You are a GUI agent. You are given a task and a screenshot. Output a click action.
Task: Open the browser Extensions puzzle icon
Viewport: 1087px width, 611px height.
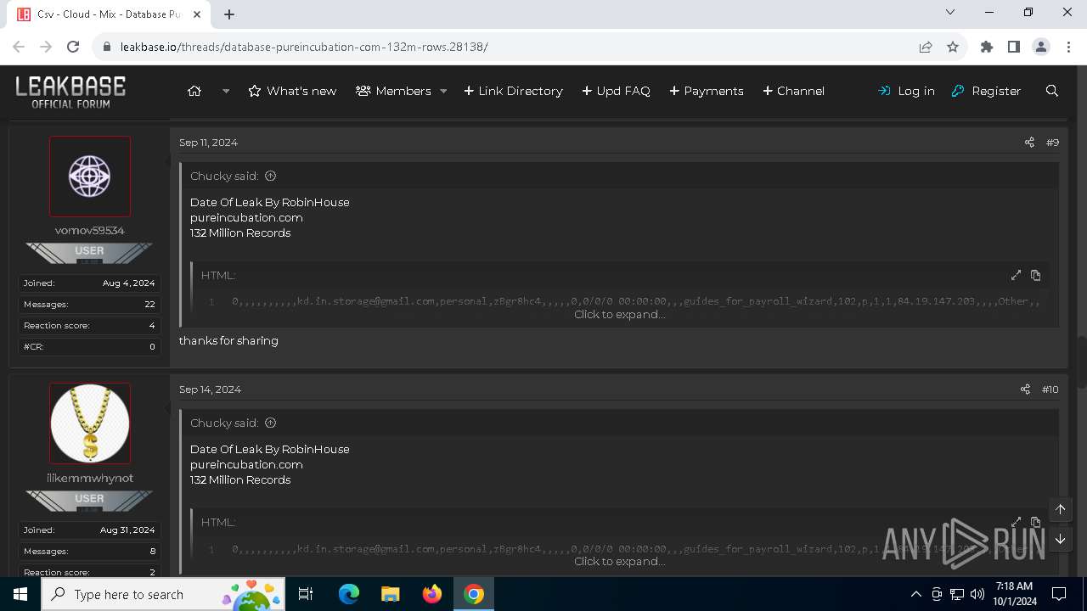point(987,47)
